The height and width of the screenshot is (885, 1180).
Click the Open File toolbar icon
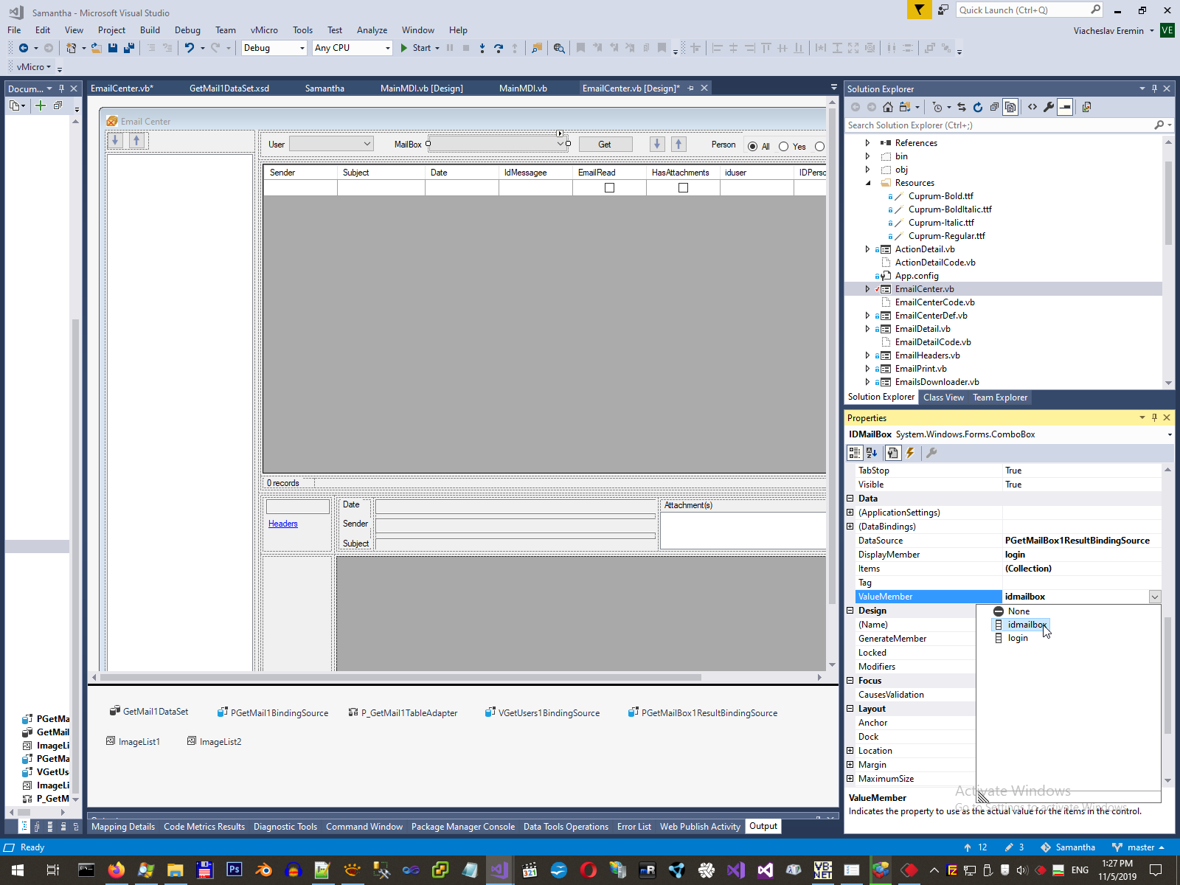click(x=96, y=48)
